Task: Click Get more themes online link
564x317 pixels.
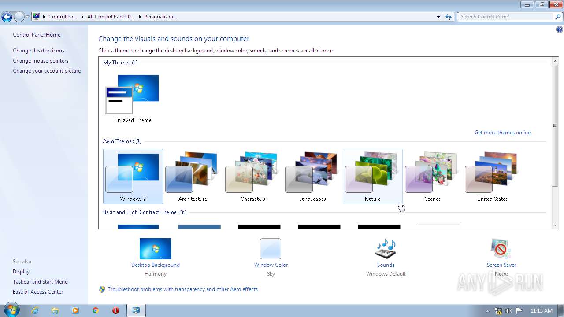Action: [502, 133]
